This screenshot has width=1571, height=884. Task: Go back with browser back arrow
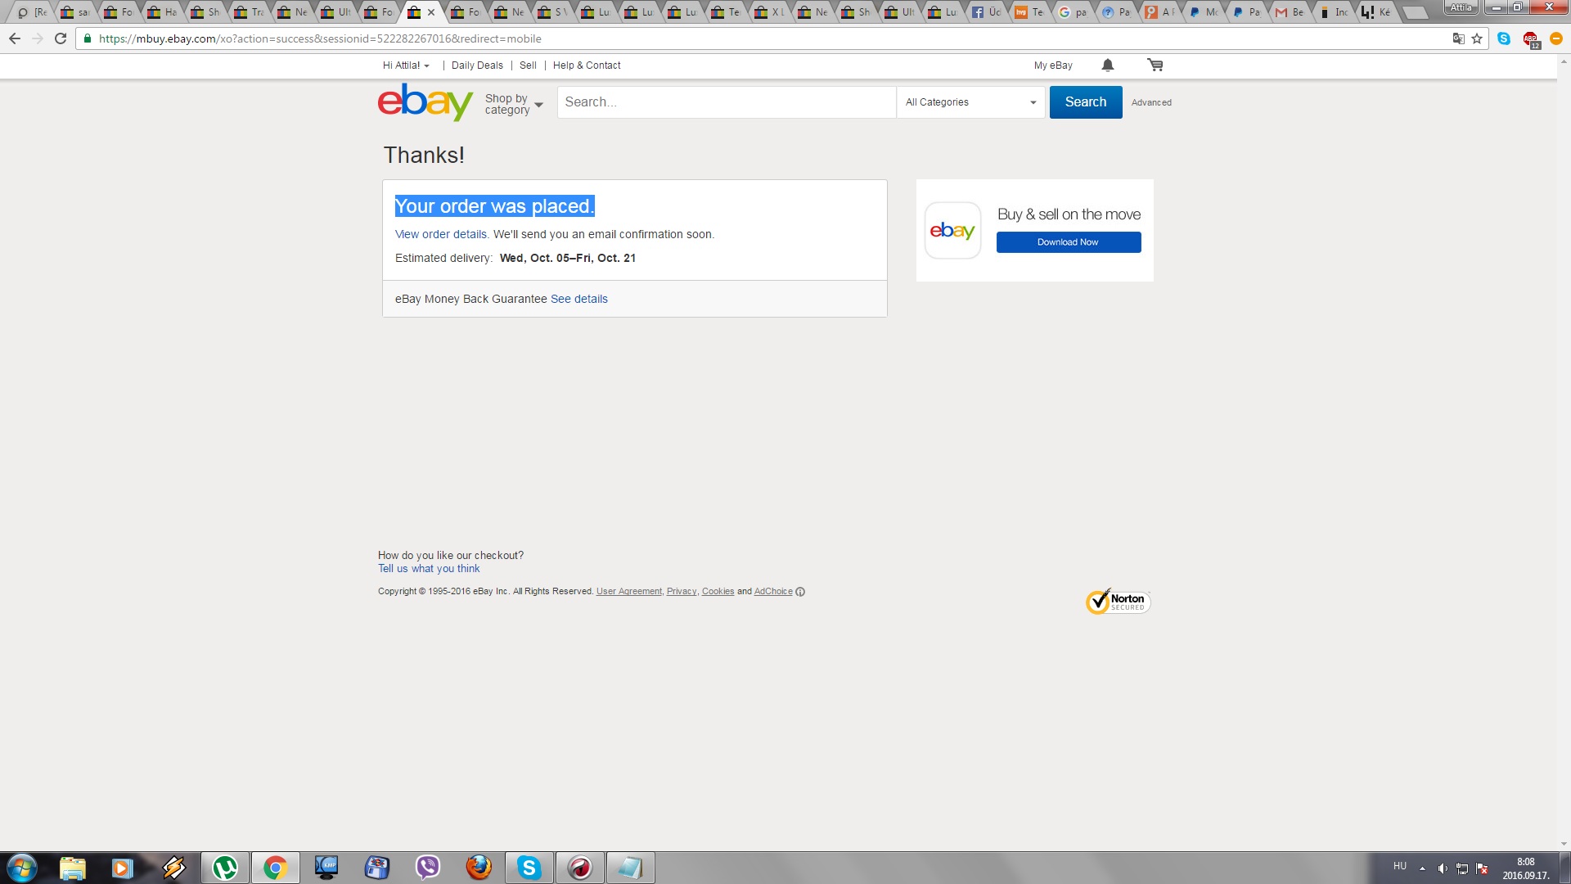click(x=15, y=38)
